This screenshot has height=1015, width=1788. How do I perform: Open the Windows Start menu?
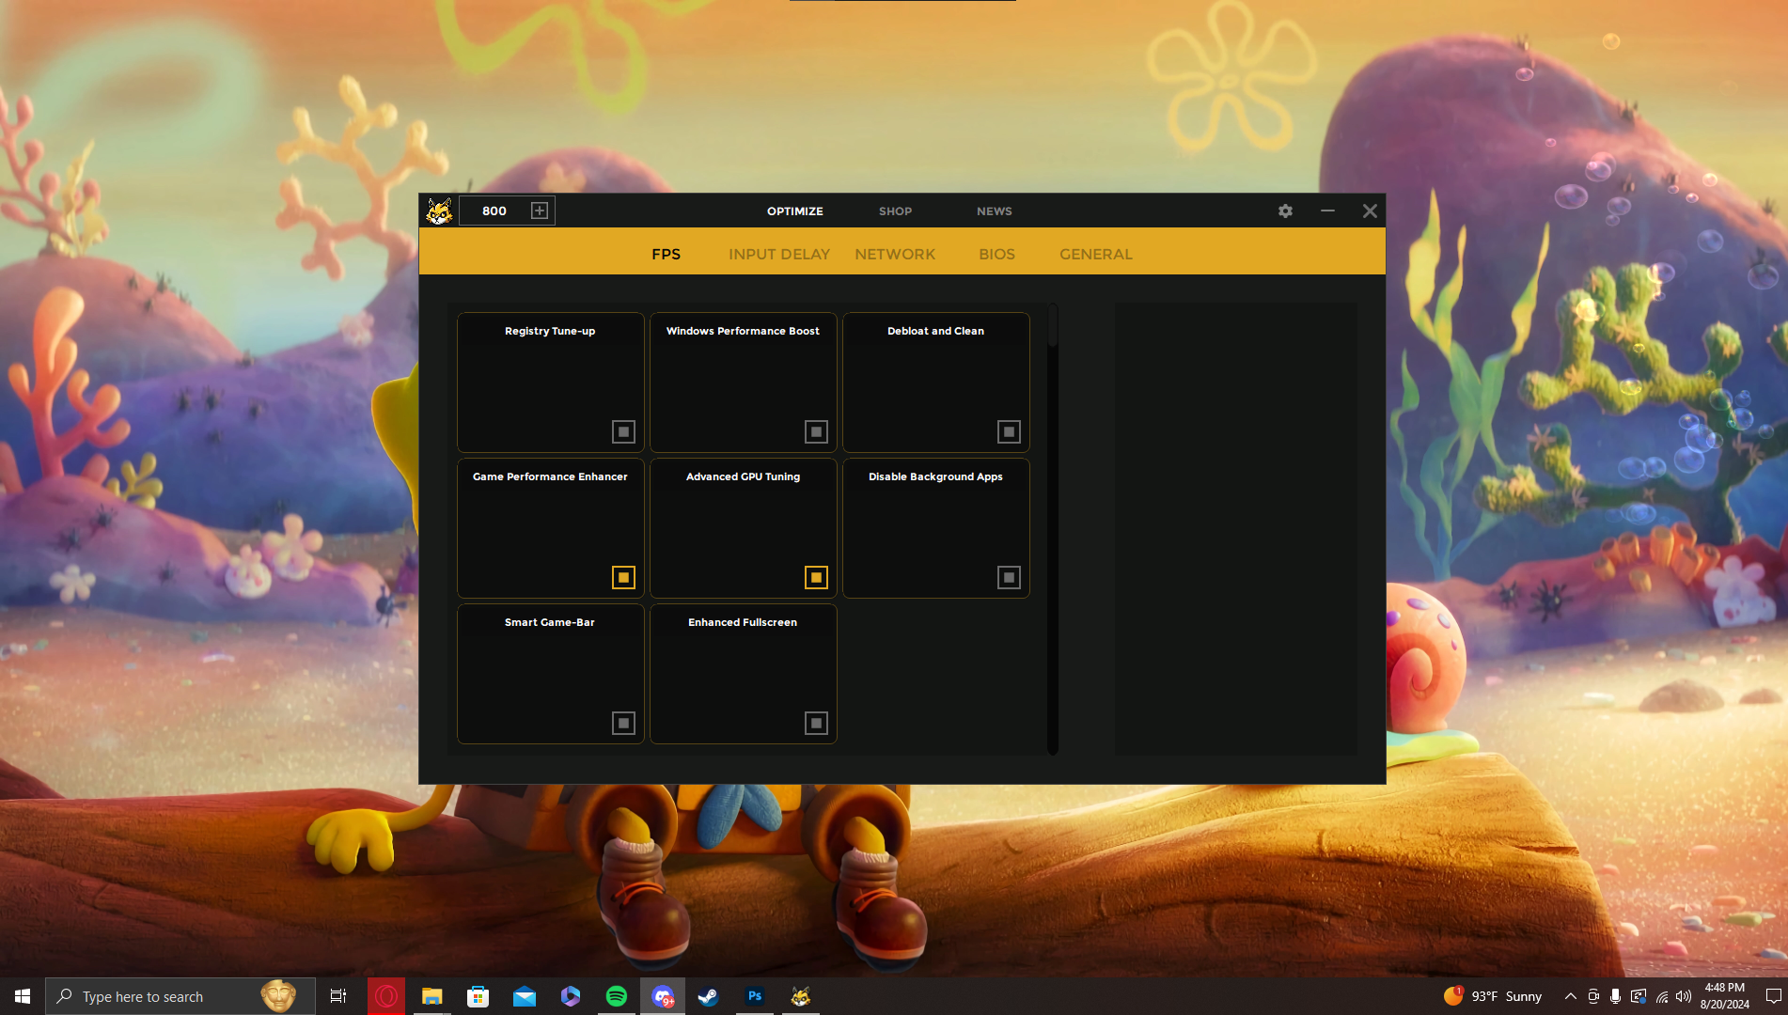click(23, 996)
